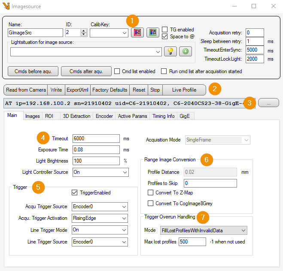Click the Acquisition retry field
This screenshot has width=283, height=271.
pos(255,33)
